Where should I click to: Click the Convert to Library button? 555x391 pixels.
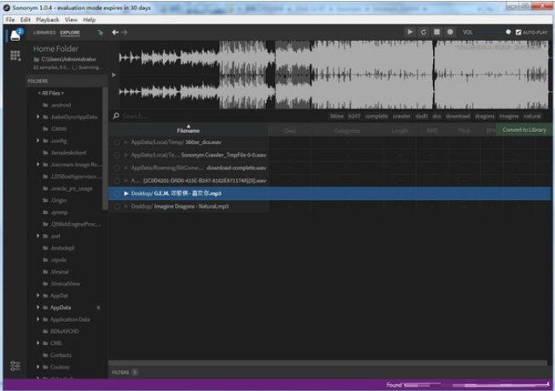tap(523, 130)
